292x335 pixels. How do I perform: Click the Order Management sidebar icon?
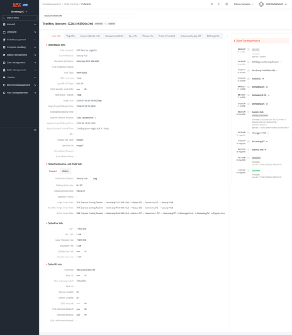[x=4, y=70]
